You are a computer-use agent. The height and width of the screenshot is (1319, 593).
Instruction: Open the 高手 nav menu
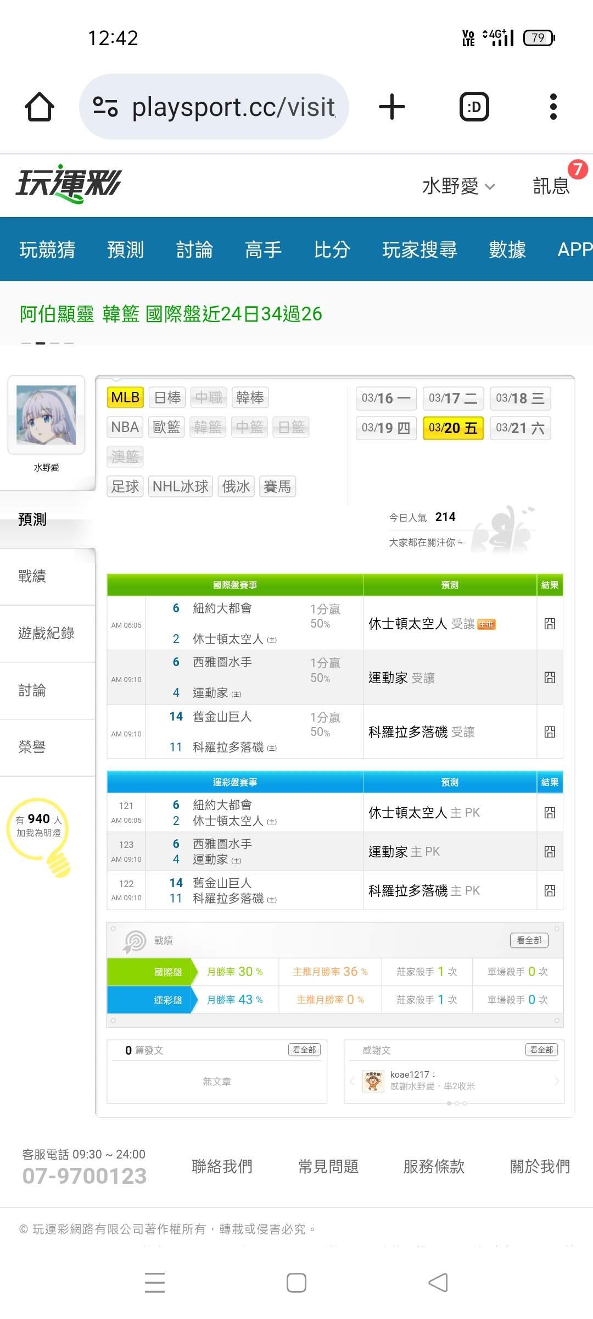(x=263, y=250)
